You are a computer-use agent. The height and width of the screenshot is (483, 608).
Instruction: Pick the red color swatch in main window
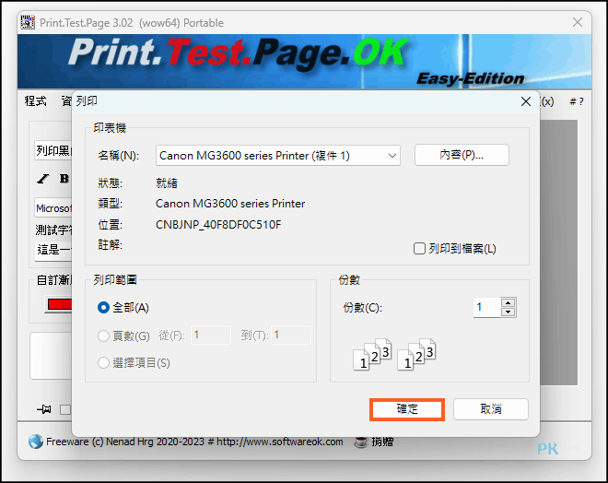[59, 304]
